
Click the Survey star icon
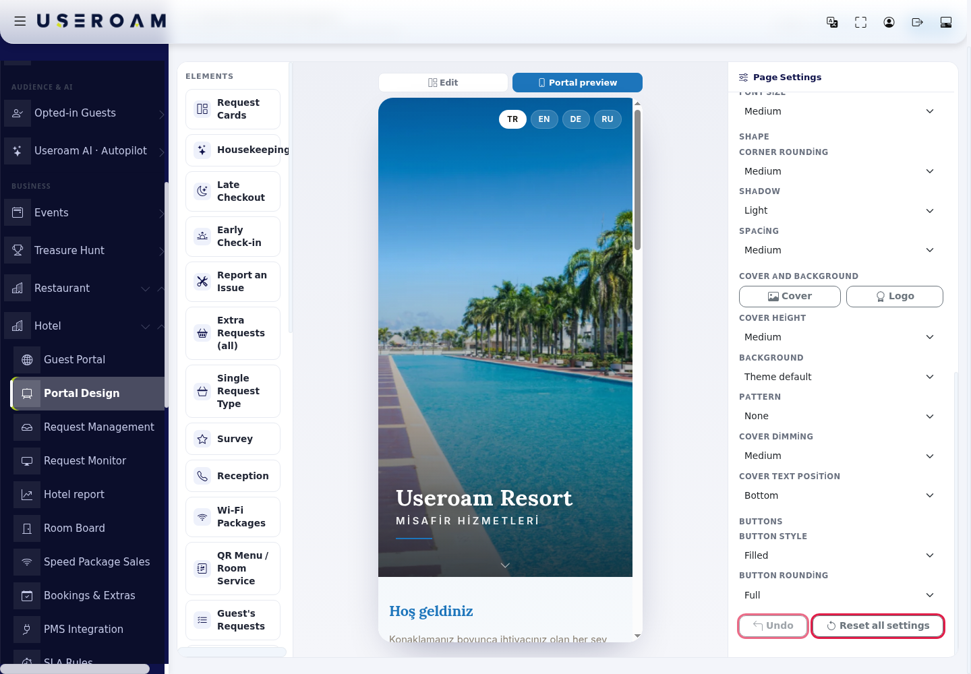coord(202,439)
